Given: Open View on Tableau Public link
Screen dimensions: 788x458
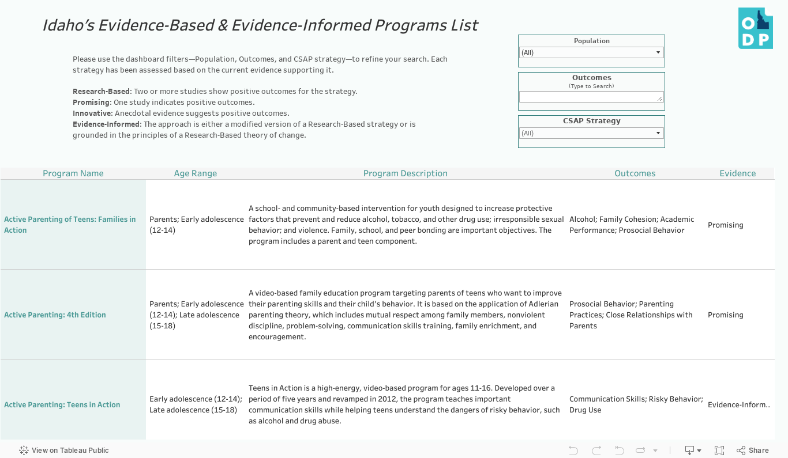Looking at the screenshot, I should (x=64, y=451).
